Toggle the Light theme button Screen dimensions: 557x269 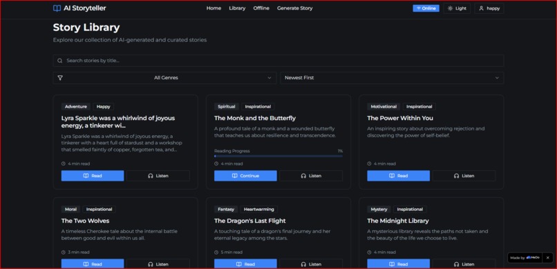pyautogui.click(x=457, y=8)
